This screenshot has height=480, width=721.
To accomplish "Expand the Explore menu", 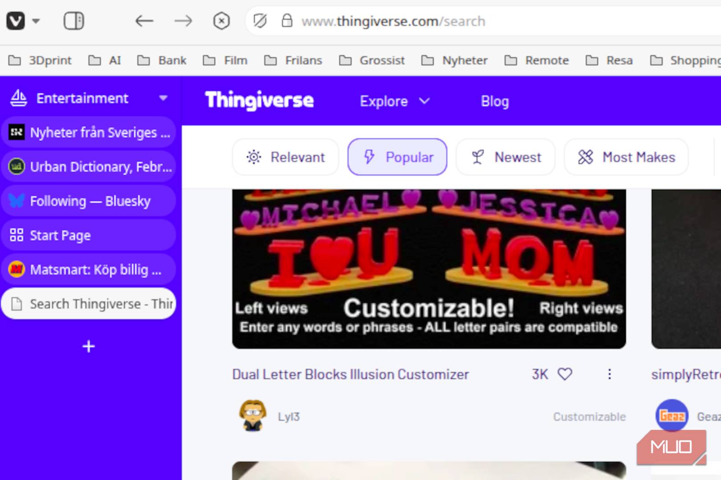I will (394, 101).
